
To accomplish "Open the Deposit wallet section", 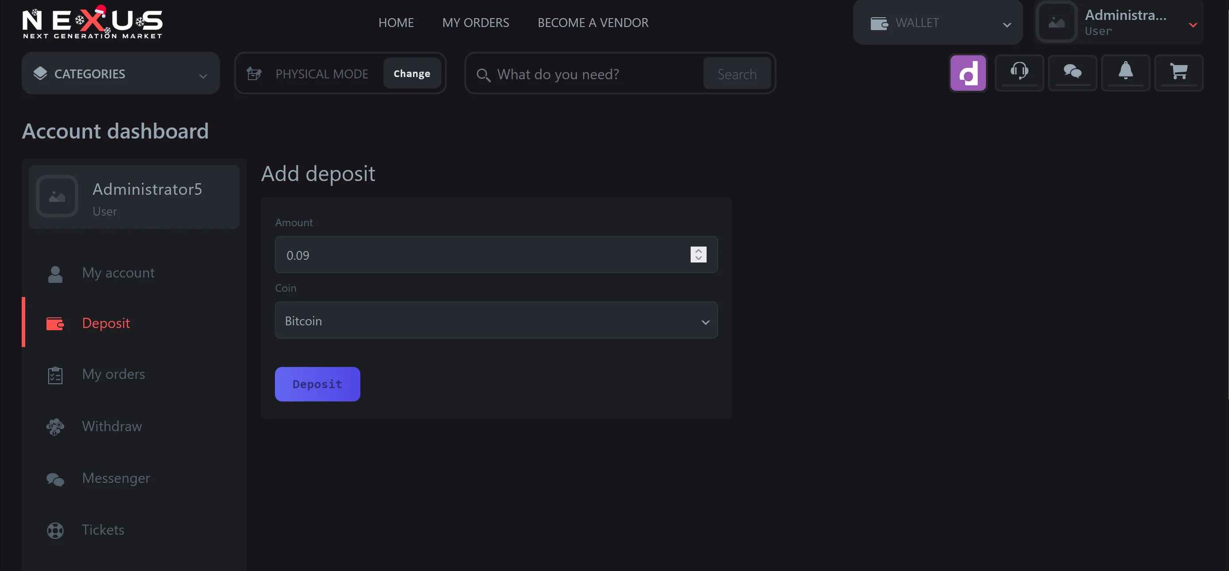I will (105, 323).
